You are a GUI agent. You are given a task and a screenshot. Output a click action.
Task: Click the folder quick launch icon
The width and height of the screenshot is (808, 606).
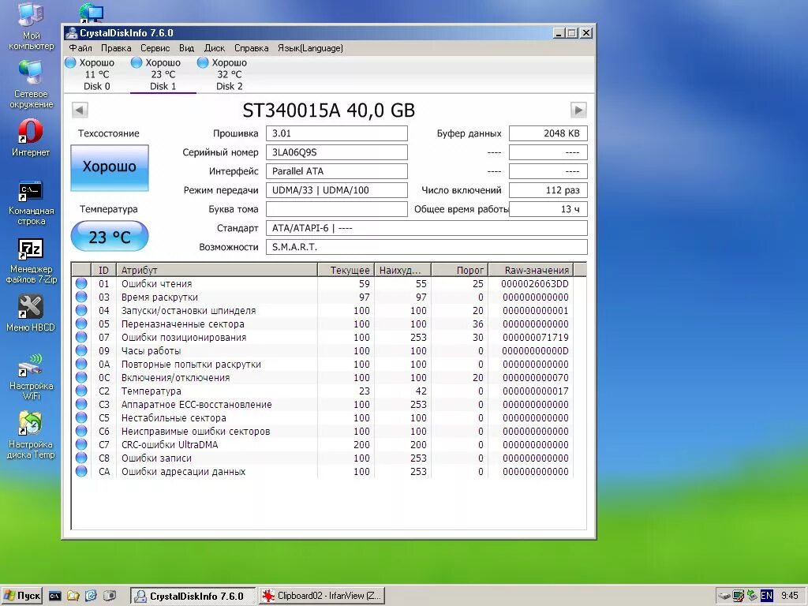[x=73, y=596]
